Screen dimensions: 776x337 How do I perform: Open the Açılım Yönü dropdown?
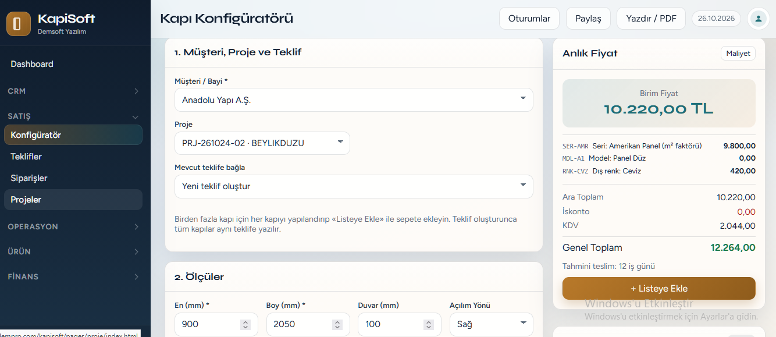click(492, 324)
